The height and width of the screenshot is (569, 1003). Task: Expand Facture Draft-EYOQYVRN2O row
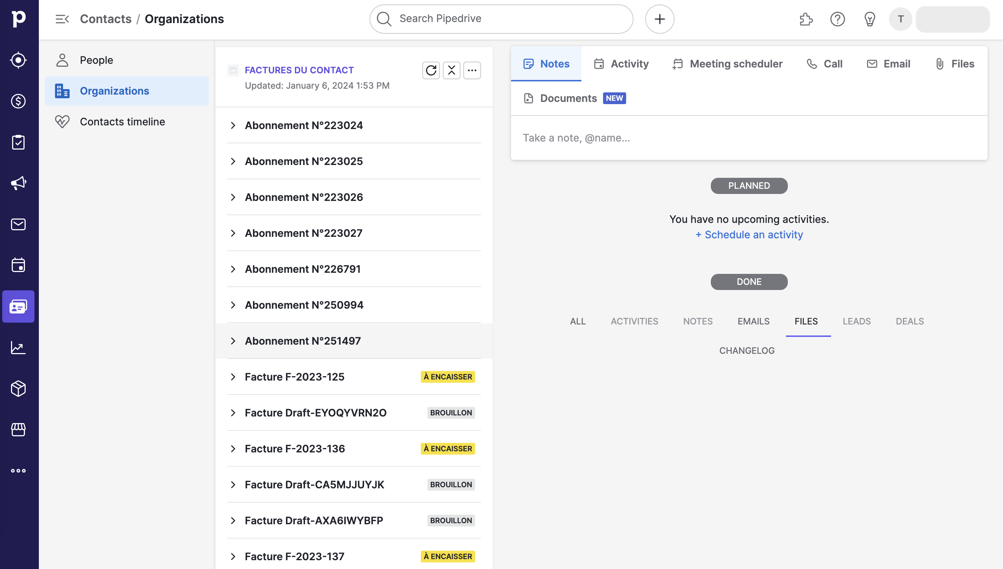[x=233, y=413]
